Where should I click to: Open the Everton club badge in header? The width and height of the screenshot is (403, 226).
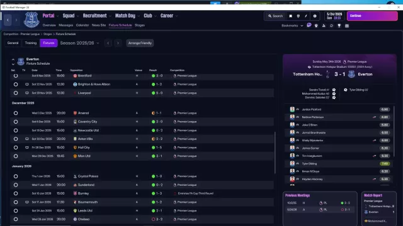point(31,19)
